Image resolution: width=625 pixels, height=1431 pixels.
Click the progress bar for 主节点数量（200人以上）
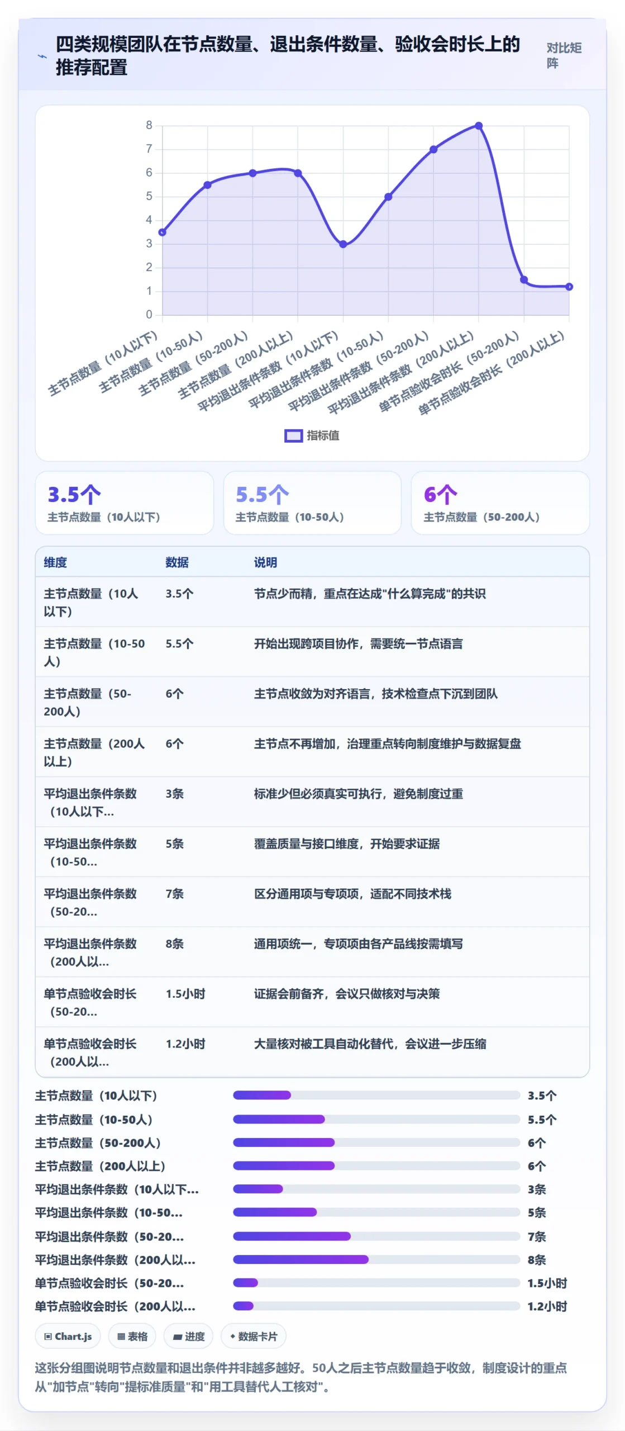(376, 1166)
